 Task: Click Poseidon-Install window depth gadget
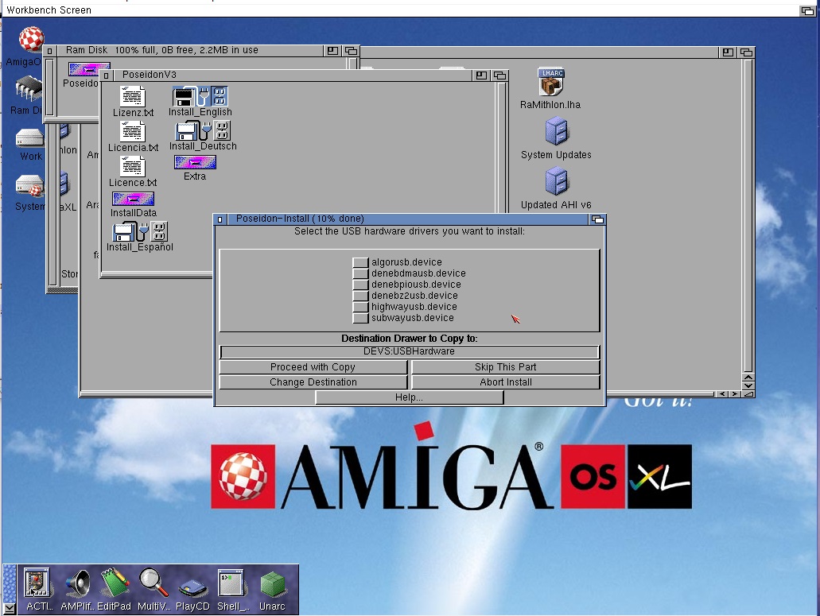coord(597,219)
